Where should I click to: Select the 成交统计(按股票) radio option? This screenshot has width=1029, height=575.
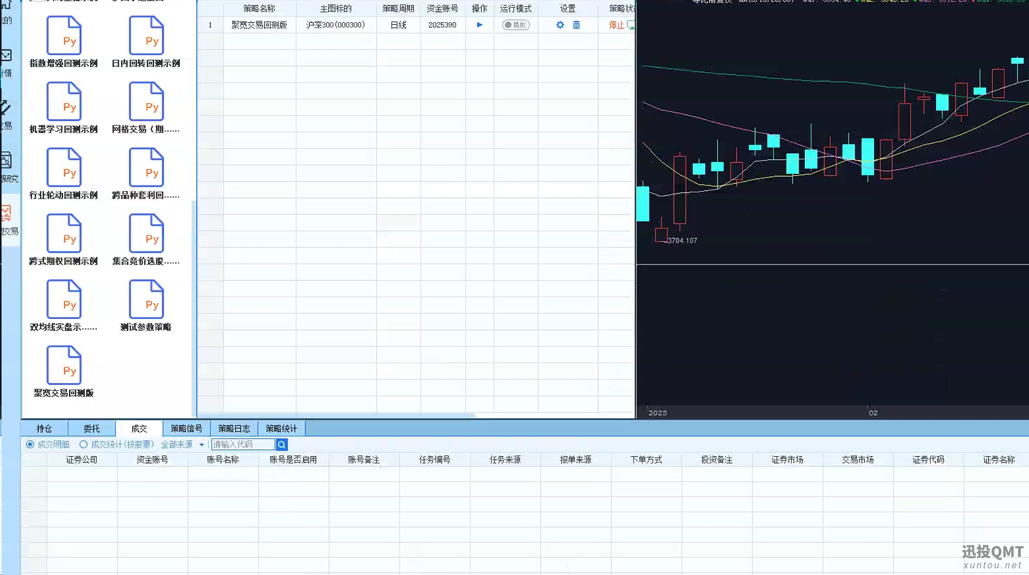(83, 444)
